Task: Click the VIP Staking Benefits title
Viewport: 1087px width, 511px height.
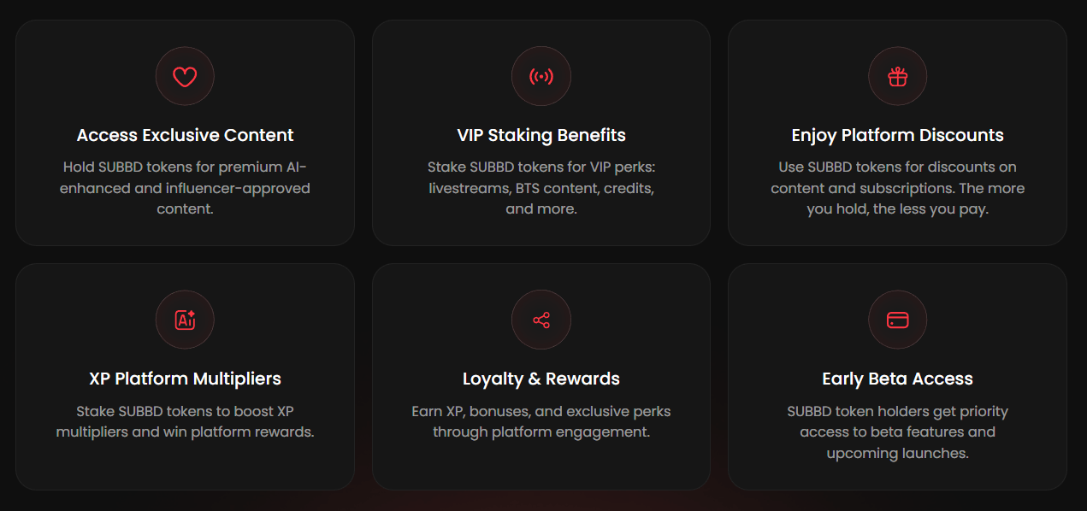Action: point(541,134)
